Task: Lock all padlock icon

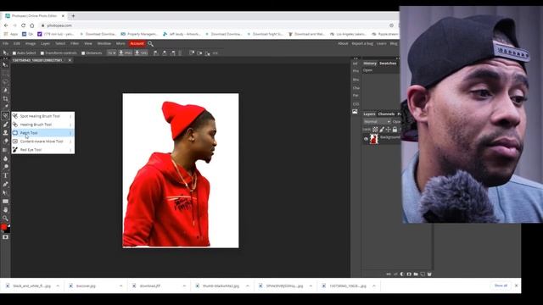Action: pyautogui.click(x=395, y=130)
